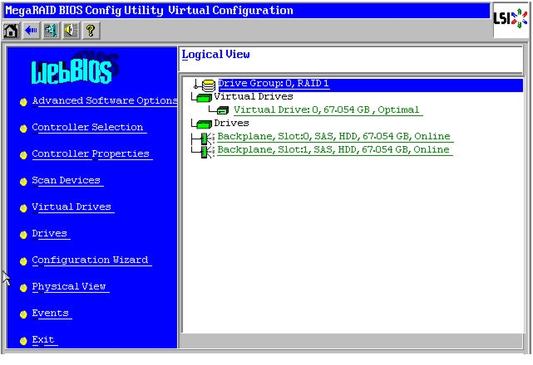Click Exit in the sidebar
533x365 pixels.
point(43,339)
